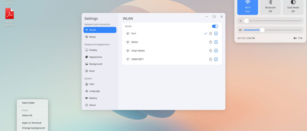This screenshot has width=307, height=131.
Task: Click the lock icon beside Virgin Media
Action: point(211,51)
